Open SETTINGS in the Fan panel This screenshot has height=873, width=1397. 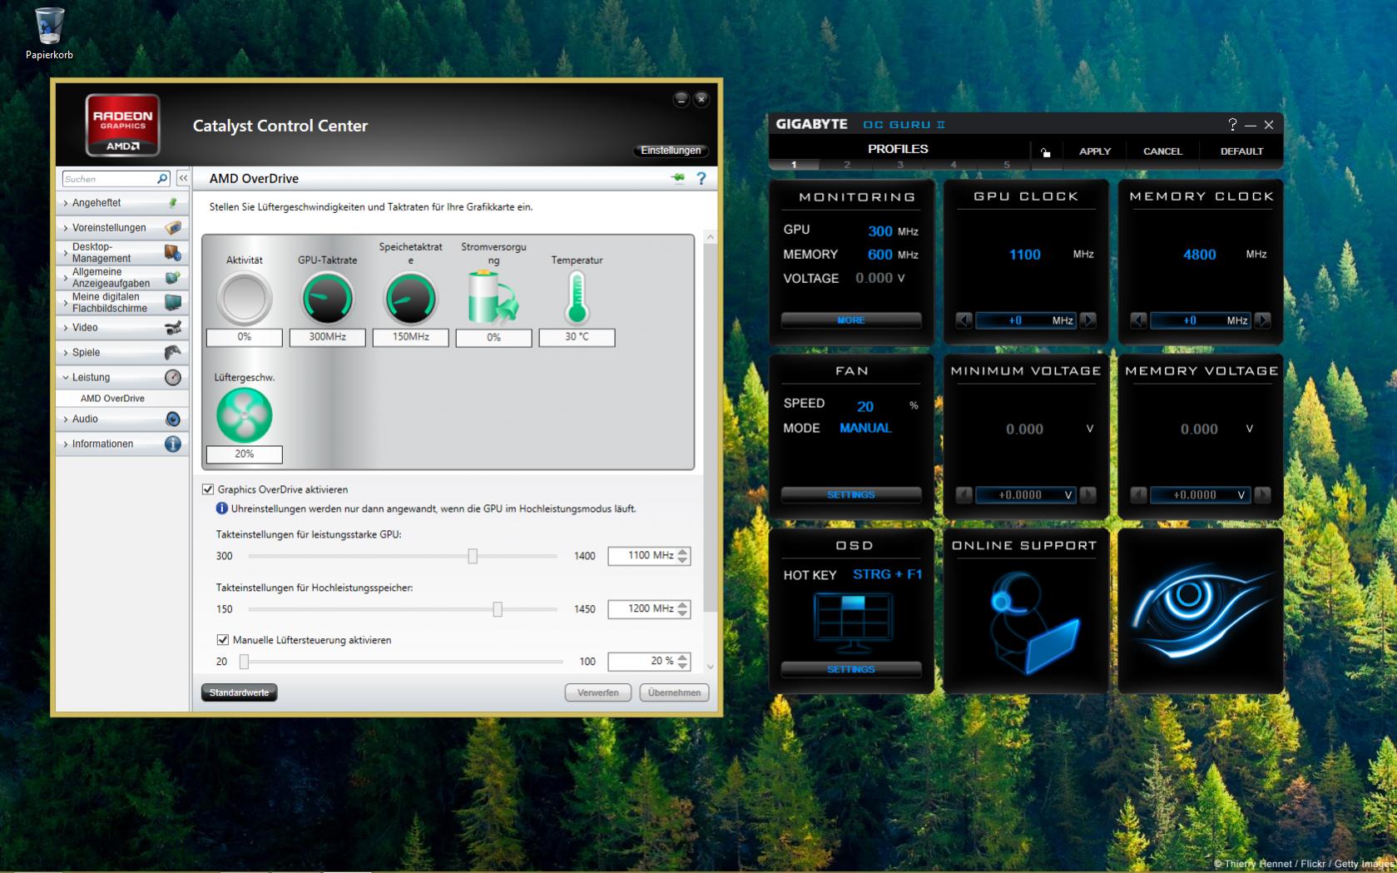click(851, 495)
